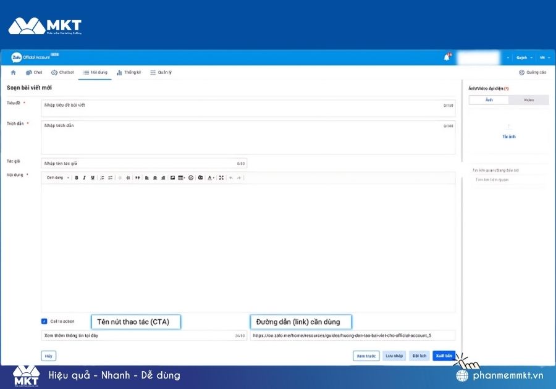Screen dimensions: 556x389
Task: Click the Xem trước preview button
Action: 366,356
